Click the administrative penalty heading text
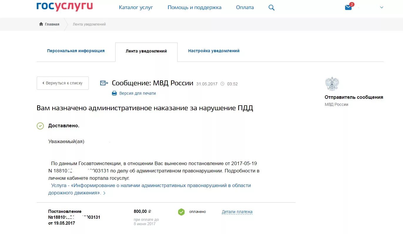The height and width of the screenshot is (234, 403). click(x=145, y=108)
